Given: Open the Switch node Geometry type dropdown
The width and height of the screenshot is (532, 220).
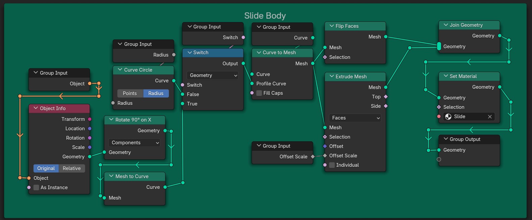Looking at the screenshot, I should pyautogui.click(x=212, y=75).
